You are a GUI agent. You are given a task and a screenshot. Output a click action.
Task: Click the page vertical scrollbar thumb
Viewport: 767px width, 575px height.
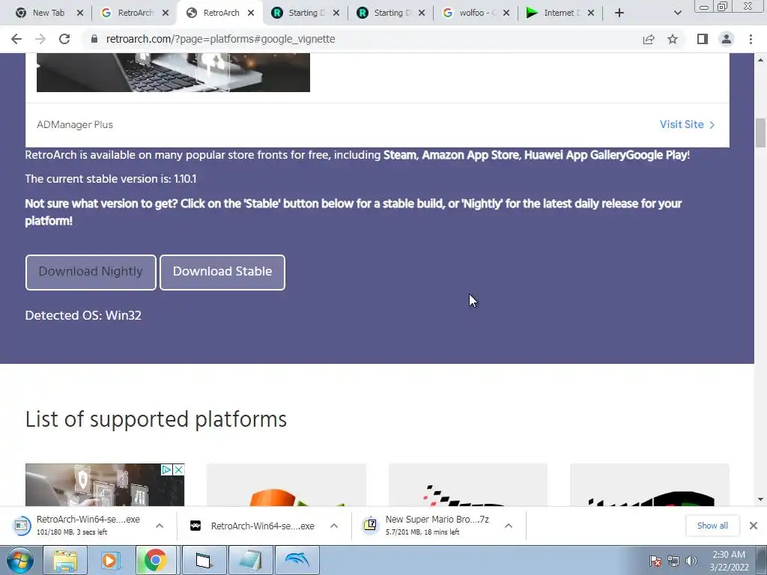[761, 133]
